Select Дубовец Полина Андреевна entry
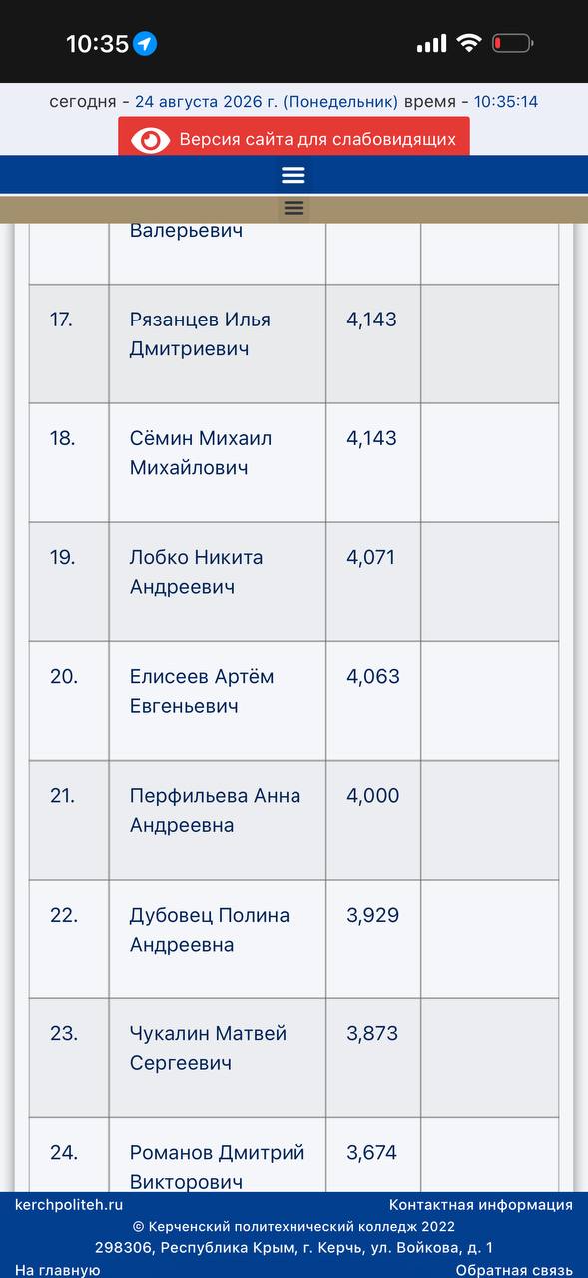 click(x=210, y=930)
